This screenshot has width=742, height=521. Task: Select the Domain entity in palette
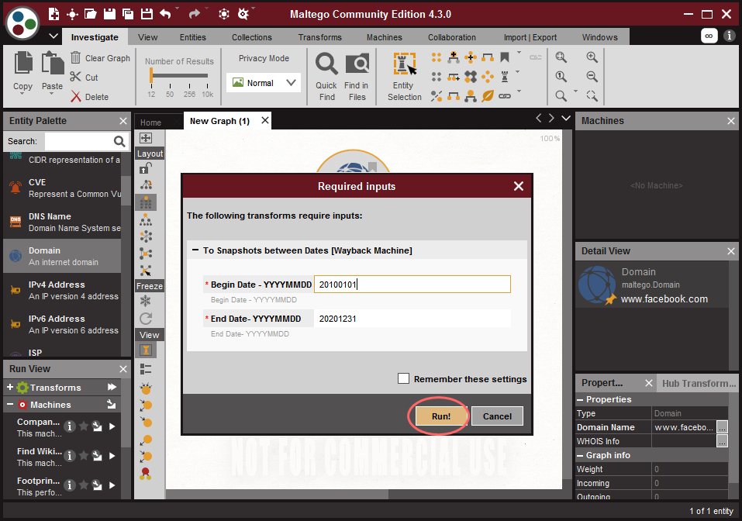coord(62,256)
